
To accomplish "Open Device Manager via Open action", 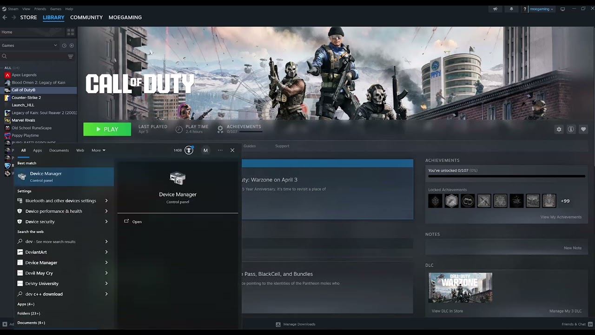I will pos(137,222).
